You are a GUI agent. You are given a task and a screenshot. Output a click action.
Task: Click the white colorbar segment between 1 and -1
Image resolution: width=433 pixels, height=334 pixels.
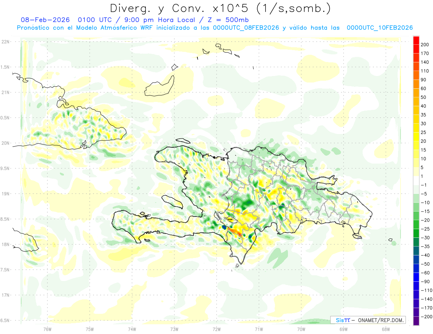pos(416,181)
